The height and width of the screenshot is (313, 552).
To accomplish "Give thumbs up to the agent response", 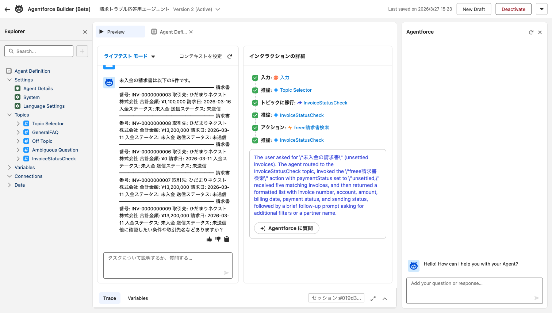I will pyautogui.click(x=209, y=239).
